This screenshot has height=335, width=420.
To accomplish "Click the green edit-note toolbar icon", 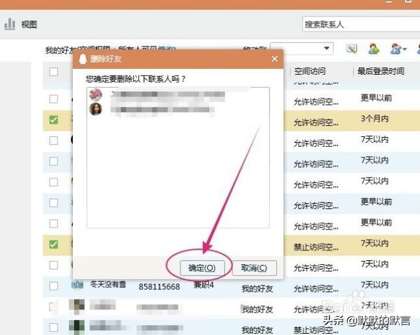I will pyautogui.click(x=352, y=49).
